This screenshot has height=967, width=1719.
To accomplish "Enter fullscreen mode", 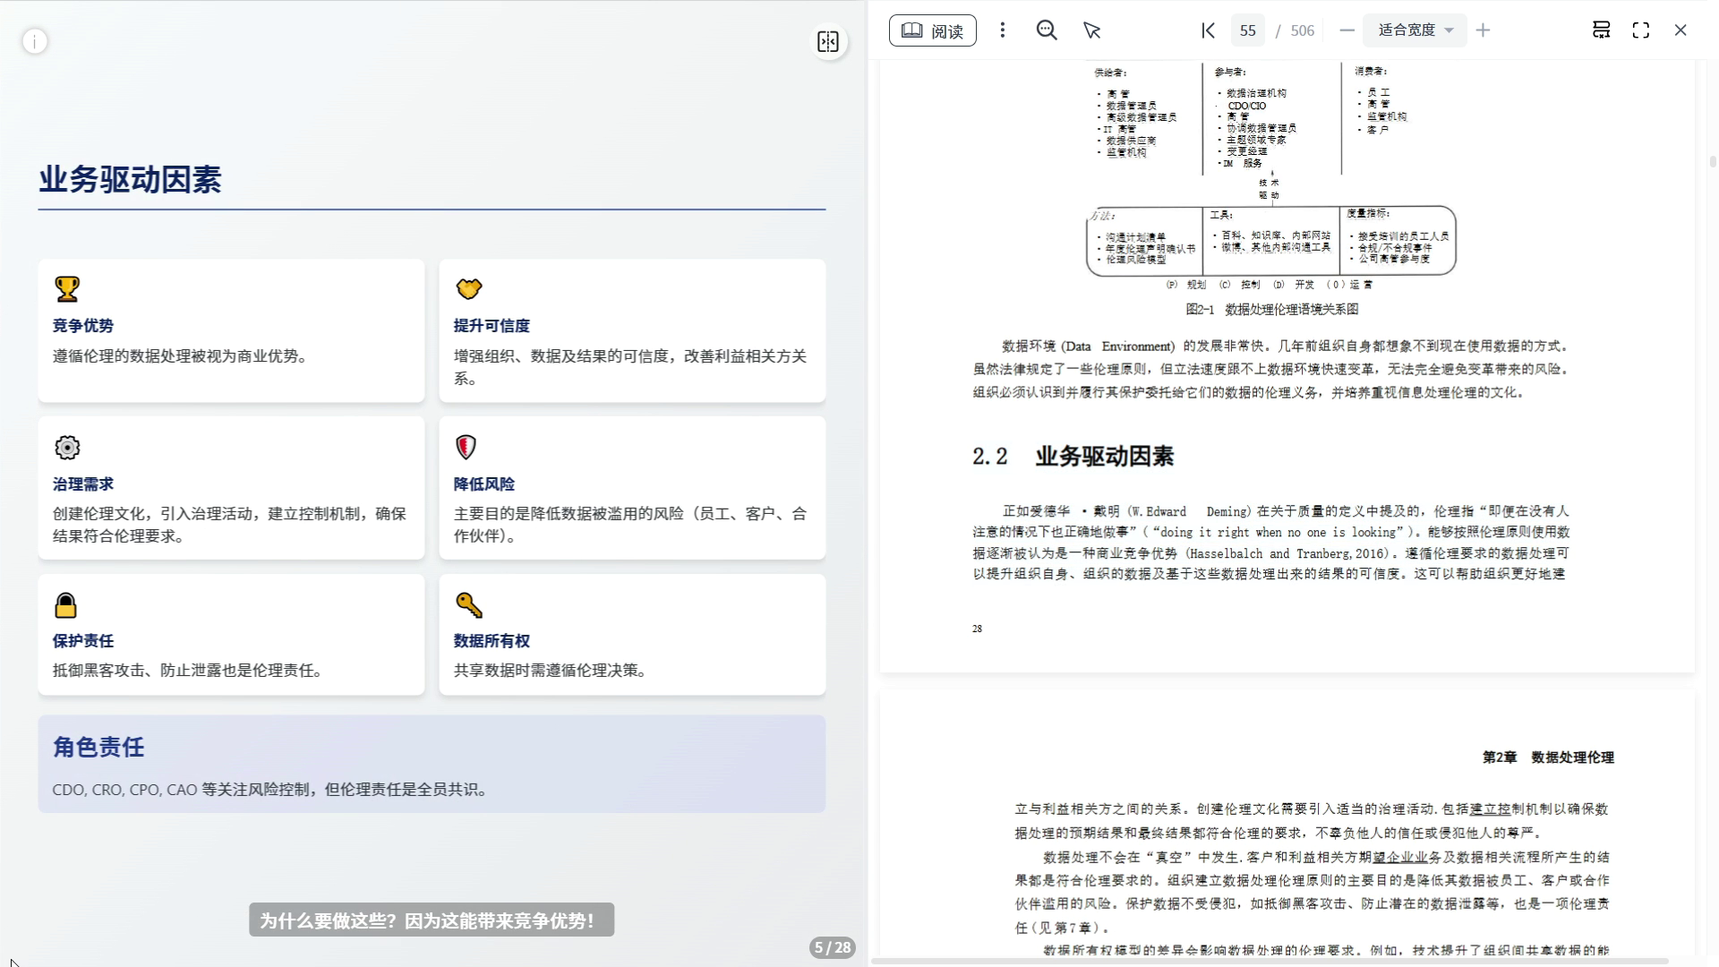I will (x=1640, y=30).
